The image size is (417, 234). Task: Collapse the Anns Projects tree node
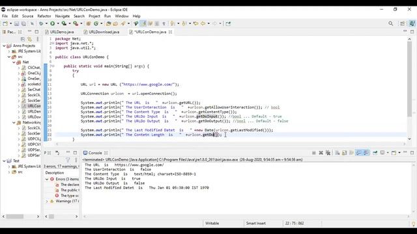(x=4, y=45)
